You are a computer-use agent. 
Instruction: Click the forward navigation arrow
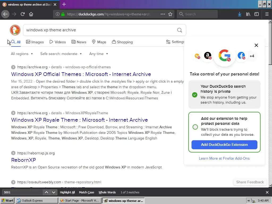(x=14, y=14)
